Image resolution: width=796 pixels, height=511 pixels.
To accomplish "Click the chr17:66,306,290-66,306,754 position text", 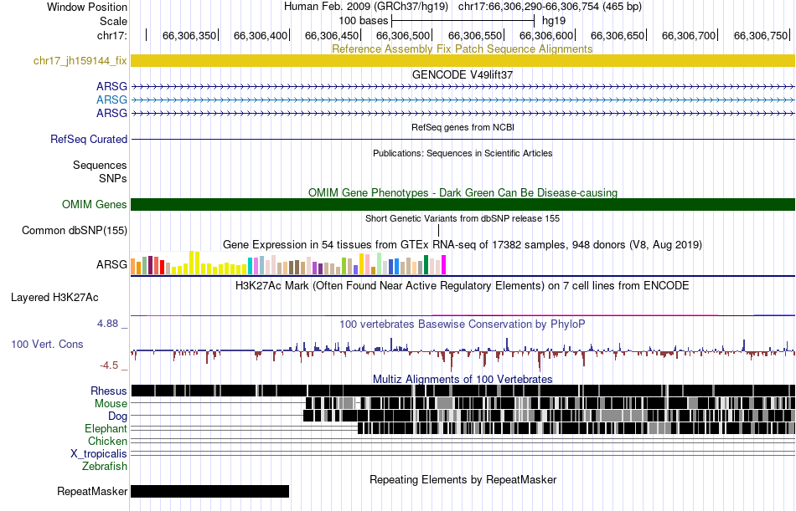I will click(x=550, y=7).
